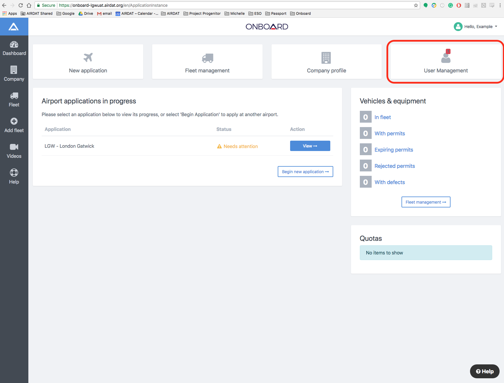Click the browser back arrow
Viewport: 504px width, 383px height.
[4, 5]
